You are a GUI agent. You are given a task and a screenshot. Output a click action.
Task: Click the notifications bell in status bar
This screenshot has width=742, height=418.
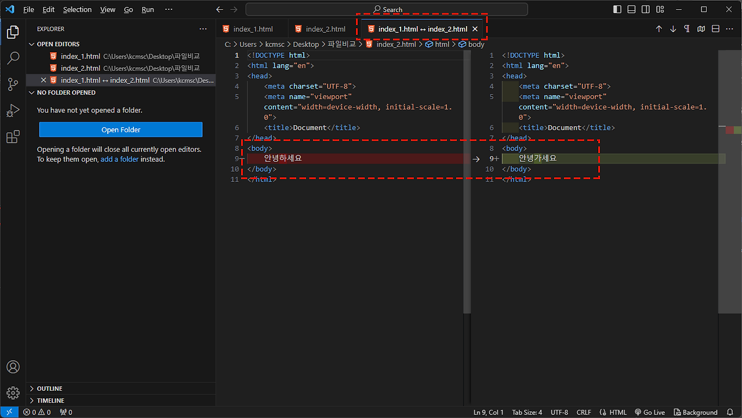click(x=729, y=412)
